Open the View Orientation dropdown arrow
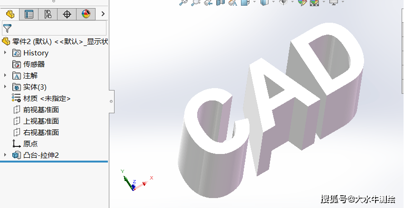404x208 pixels. pos(255,2)
